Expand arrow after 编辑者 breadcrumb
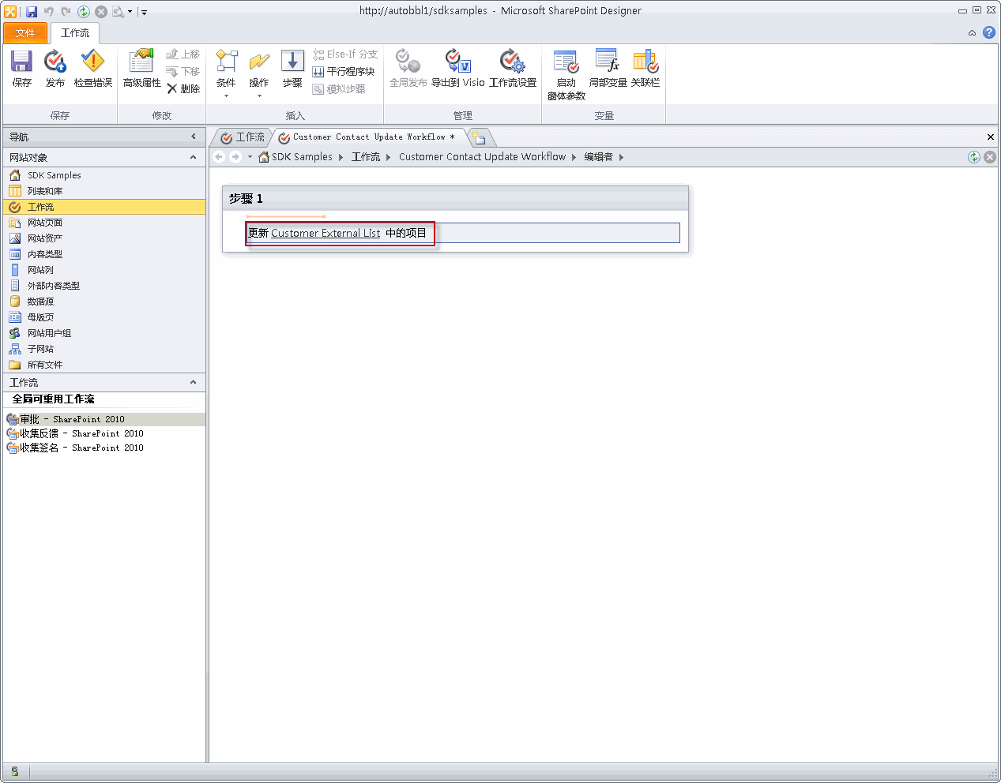This screenshot has width=1001, height=783. 621,157
